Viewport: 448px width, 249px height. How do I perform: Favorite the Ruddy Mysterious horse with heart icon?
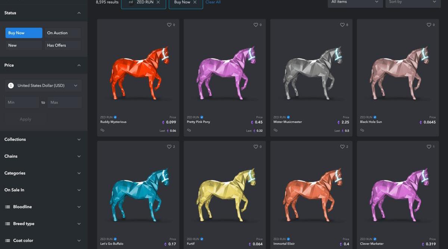pos(169,25)
